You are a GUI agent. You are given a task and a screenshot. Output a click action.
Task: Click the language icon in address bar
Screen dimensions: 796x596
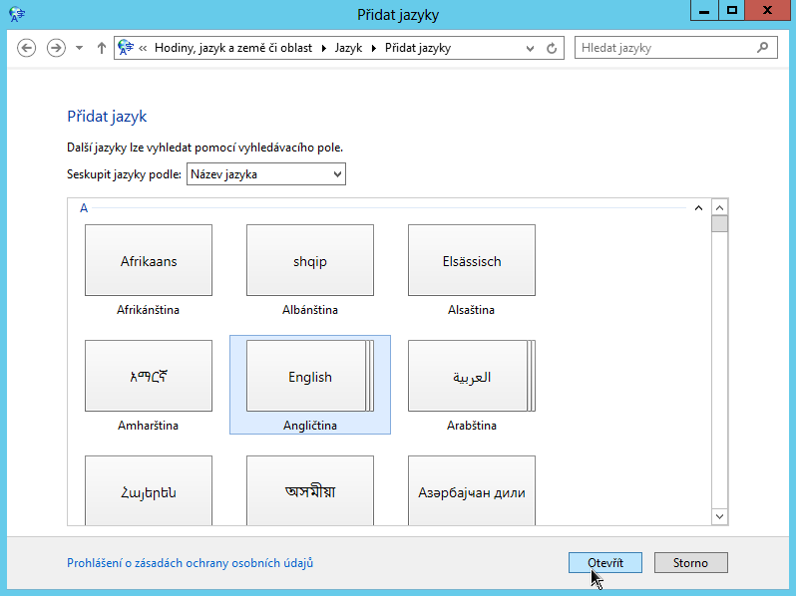126,48
